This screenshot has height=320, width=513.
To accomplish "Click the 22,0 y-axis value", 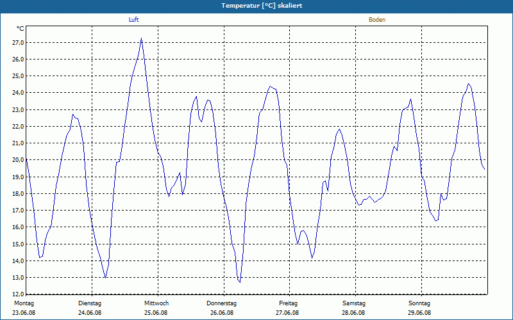I will pyautogui.click(x=18, y=126).
